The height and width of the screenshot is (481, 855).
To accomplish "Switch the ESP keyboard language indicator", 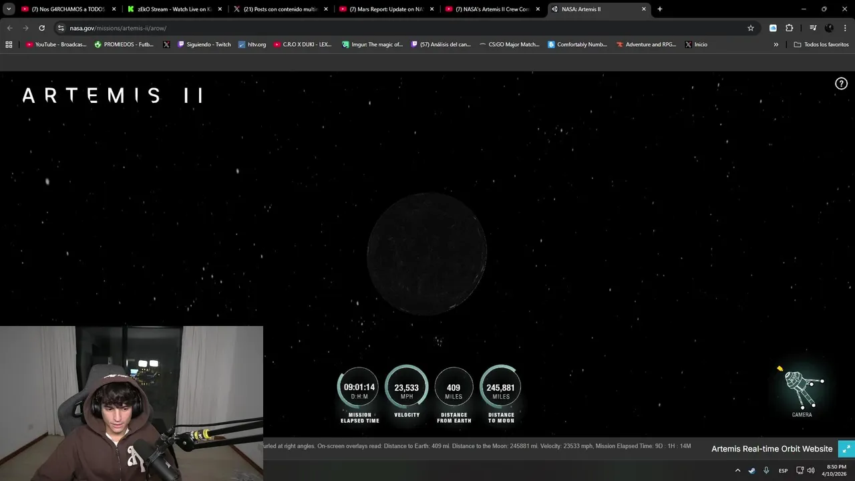I will (784, 470).
